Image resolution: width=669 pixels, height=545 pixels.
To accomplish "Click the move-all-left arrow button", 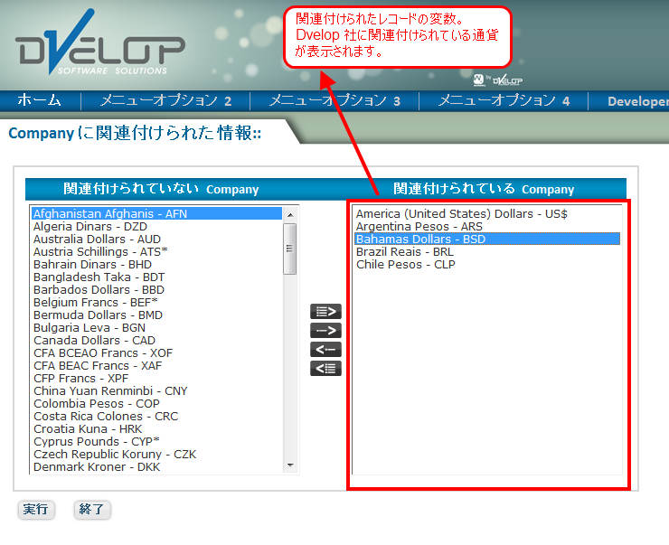I will click(x=325, y=369).
